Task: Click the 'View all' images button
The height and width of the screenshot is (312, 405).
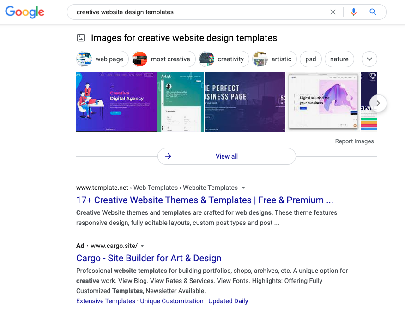Action: click(227, 156)
